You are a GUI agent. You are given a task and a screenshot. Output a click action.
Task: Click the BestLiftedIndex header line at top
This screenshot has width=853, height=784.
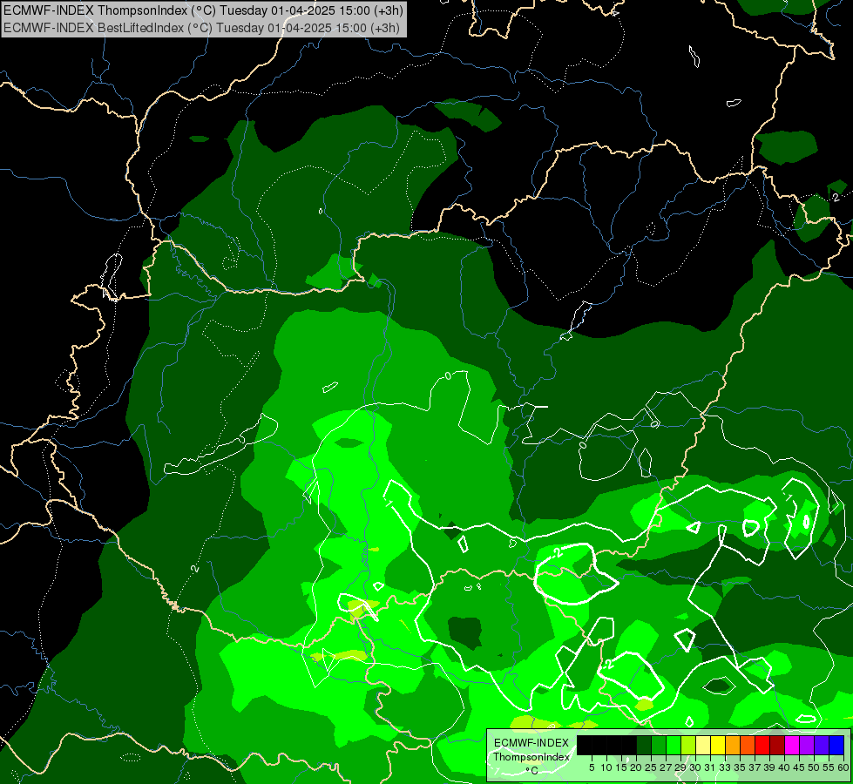click(x=202, y=28)
